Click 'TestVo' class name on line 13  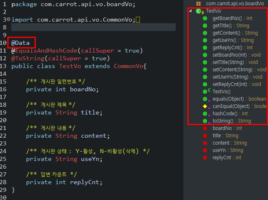[70, 66]
